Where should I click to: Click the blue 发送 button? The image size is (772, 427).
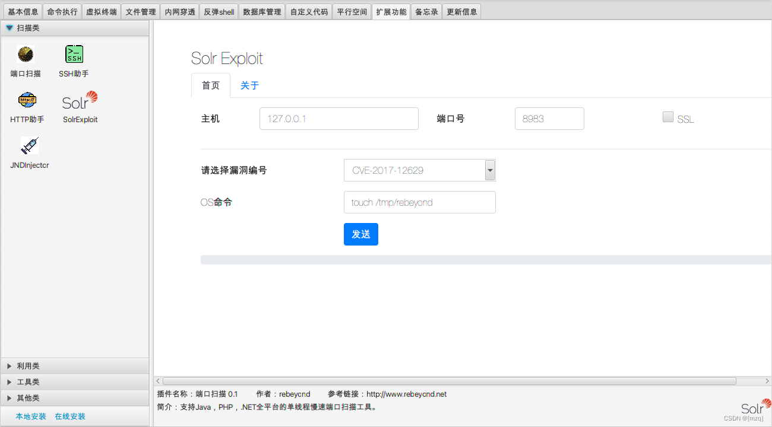361,234
